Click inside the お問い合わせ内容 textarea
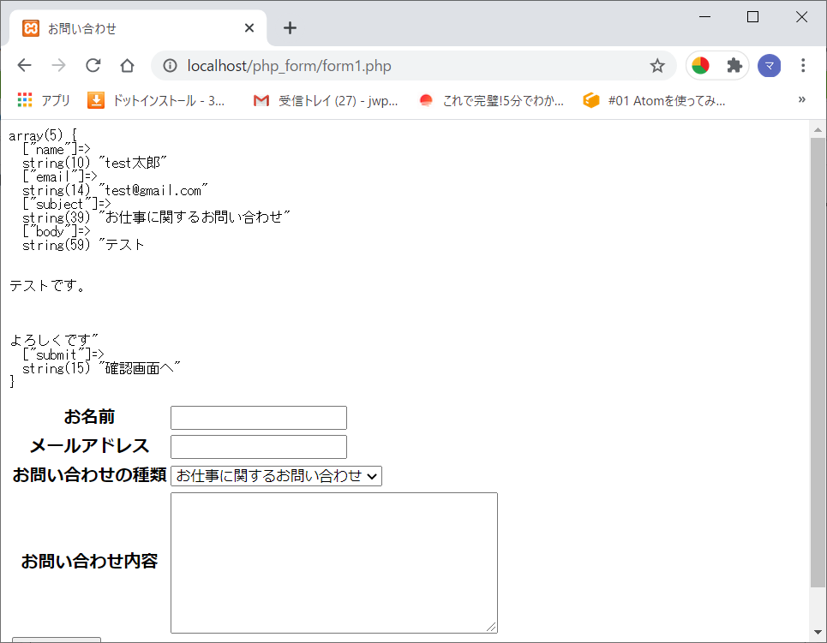 (334, 563)
